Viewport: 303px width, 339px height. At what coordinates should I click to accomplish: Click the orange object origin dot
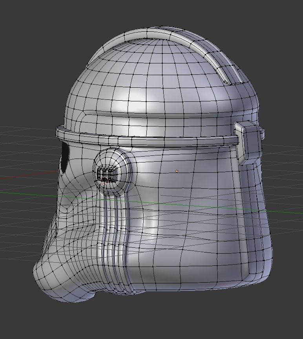click(177, 171)
